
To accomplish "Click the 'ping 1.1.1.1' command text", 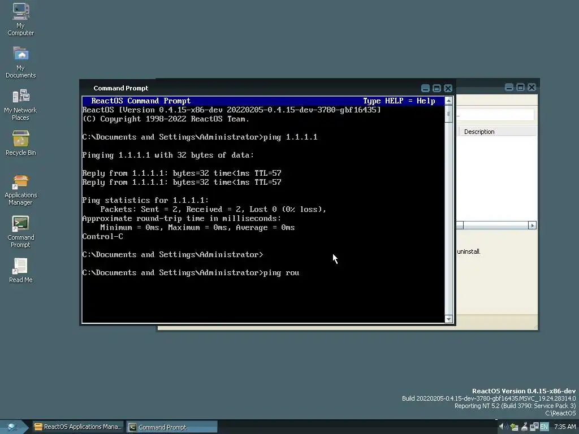I will 290,137.
